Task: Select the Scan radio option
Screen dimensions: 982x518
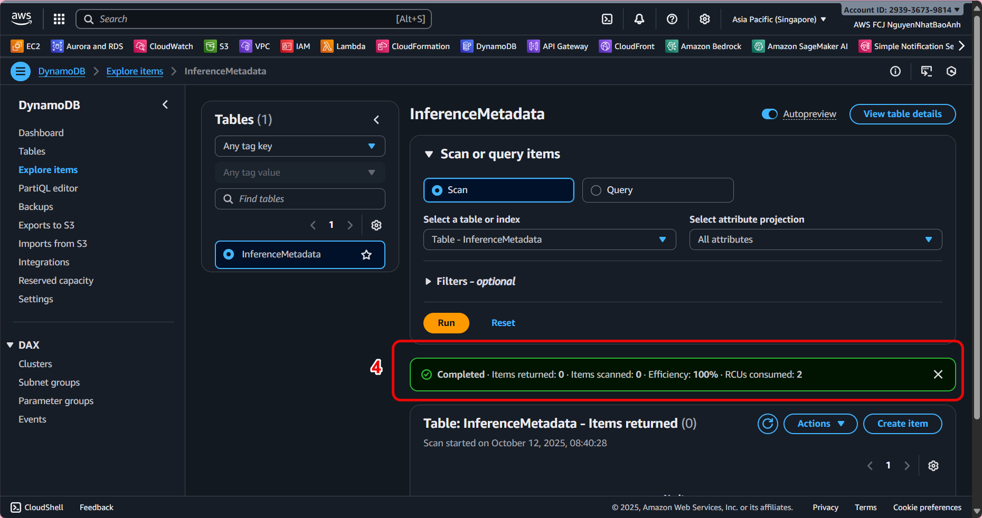Action: click(498, 190)
